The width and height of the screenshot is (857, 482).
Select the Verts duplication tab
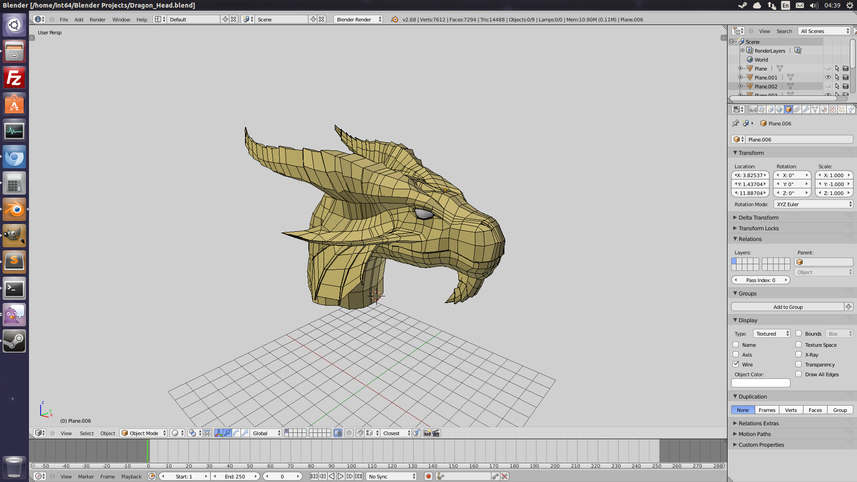coord(791,410)
